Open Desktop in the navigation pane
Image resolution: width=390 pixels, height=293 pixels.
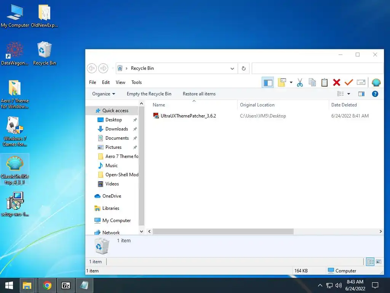(113, 120)
